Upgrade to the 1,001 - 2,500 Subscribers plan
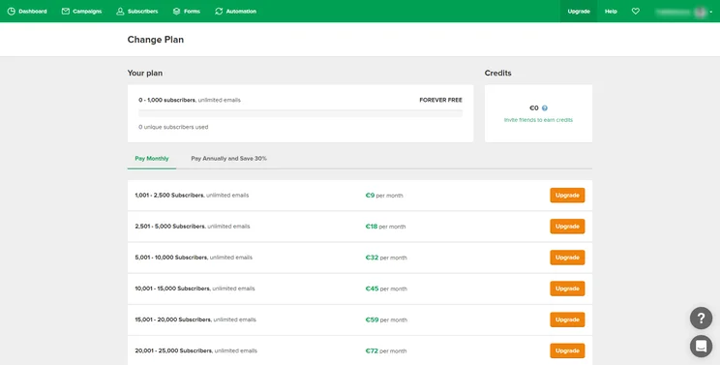This screenshot has height=365, width=720. (567, 196)
